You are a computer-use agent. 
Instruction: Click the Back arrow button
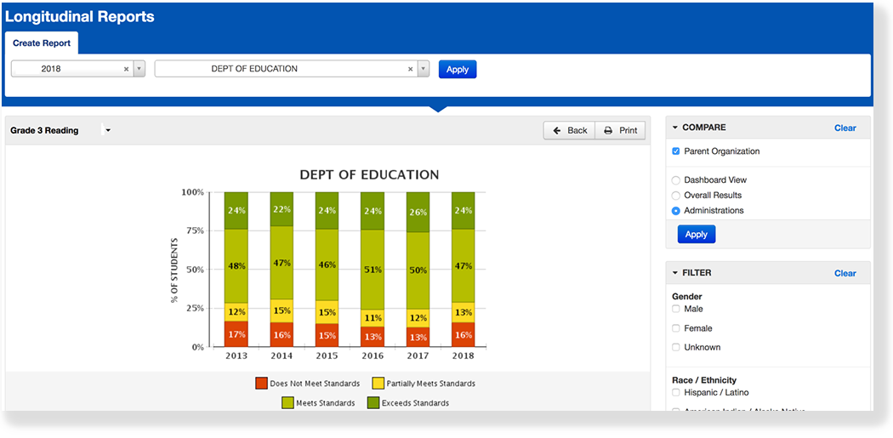[x=569, y=130]
